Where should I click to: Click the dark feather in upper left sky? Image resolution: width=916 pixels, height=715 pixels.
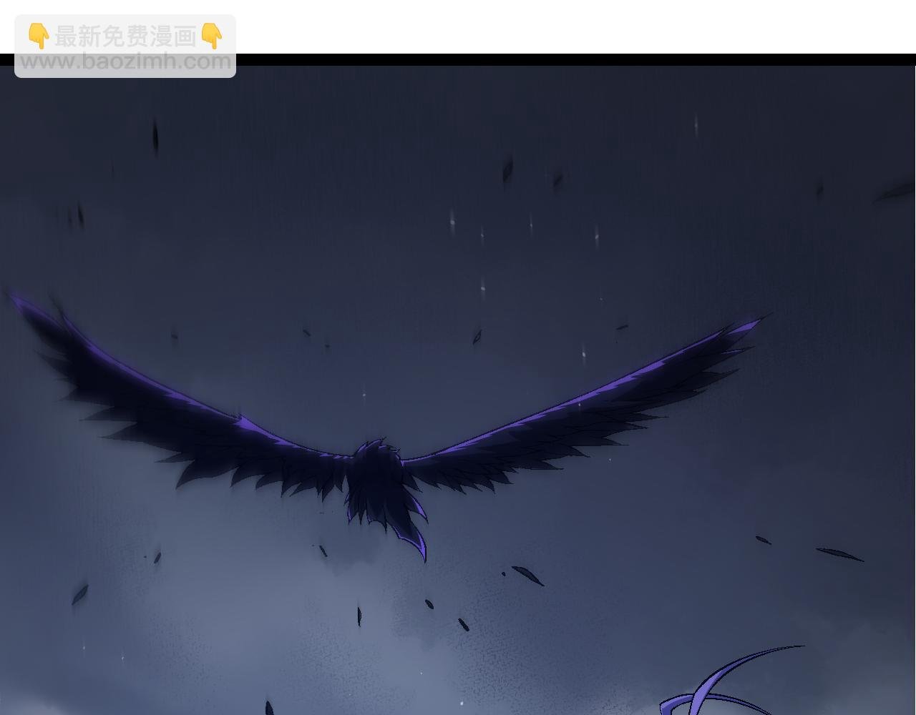(155, 136)
